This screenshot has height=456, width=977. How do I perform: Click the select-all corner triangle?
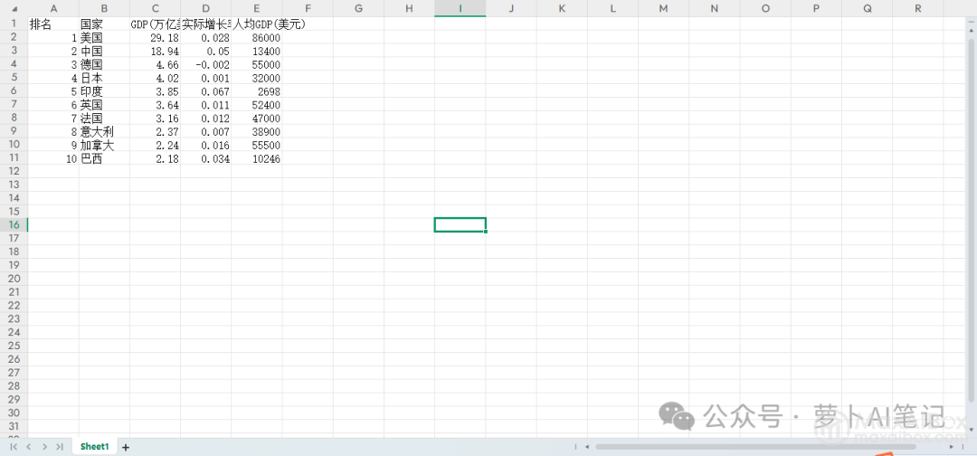point(14,9)
